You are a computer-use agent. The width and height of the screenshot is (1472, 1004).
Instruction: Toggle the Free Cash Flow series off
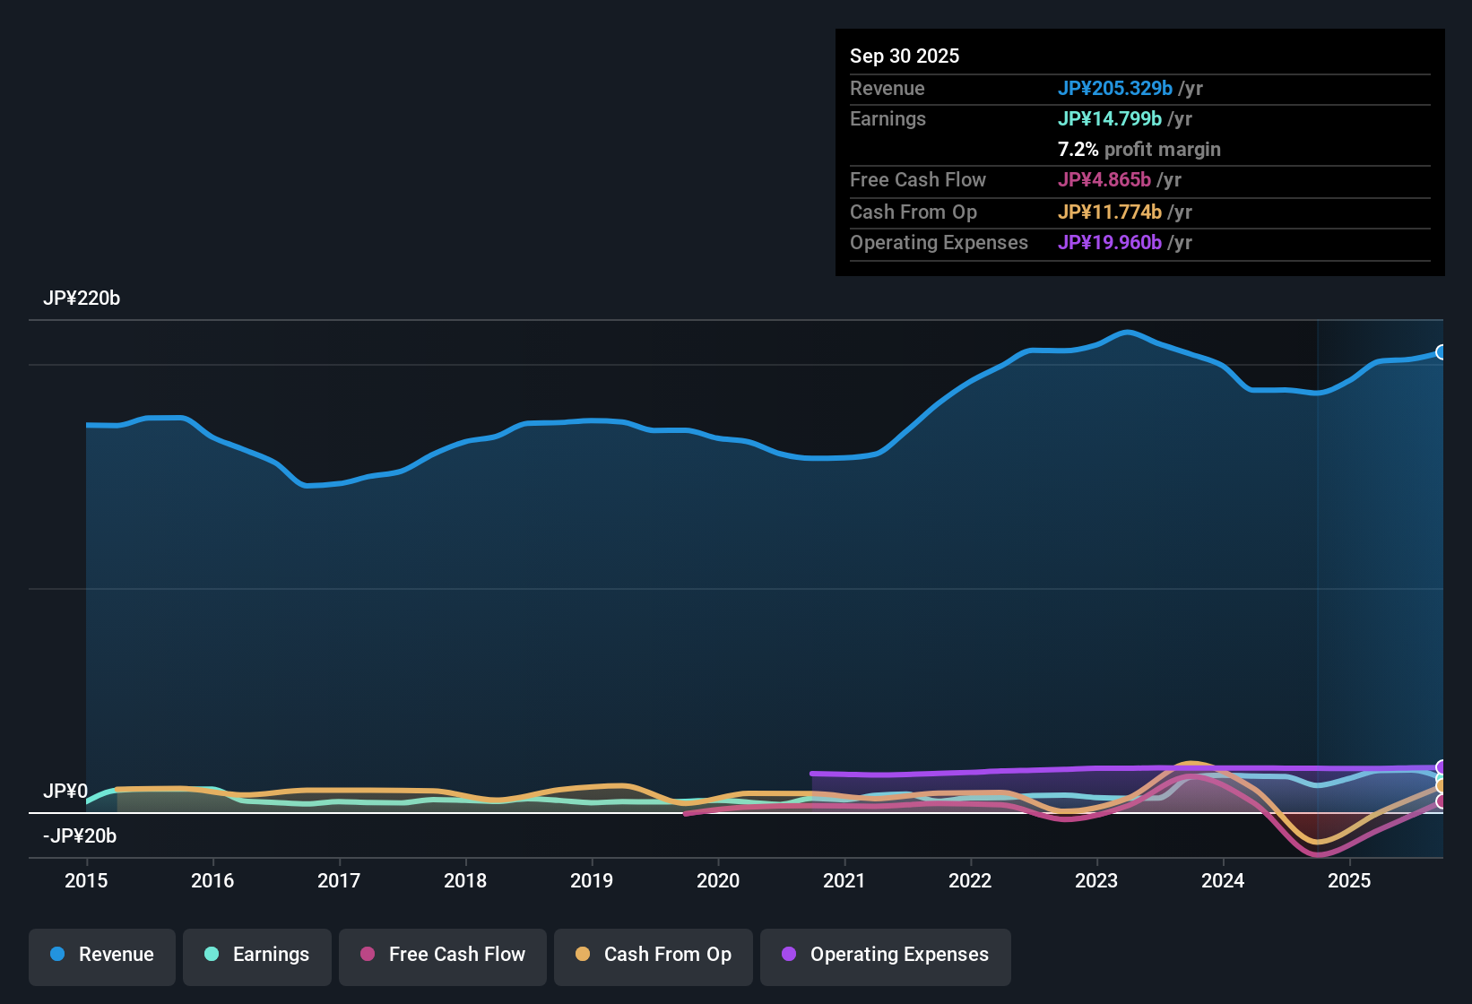[442, 955]
